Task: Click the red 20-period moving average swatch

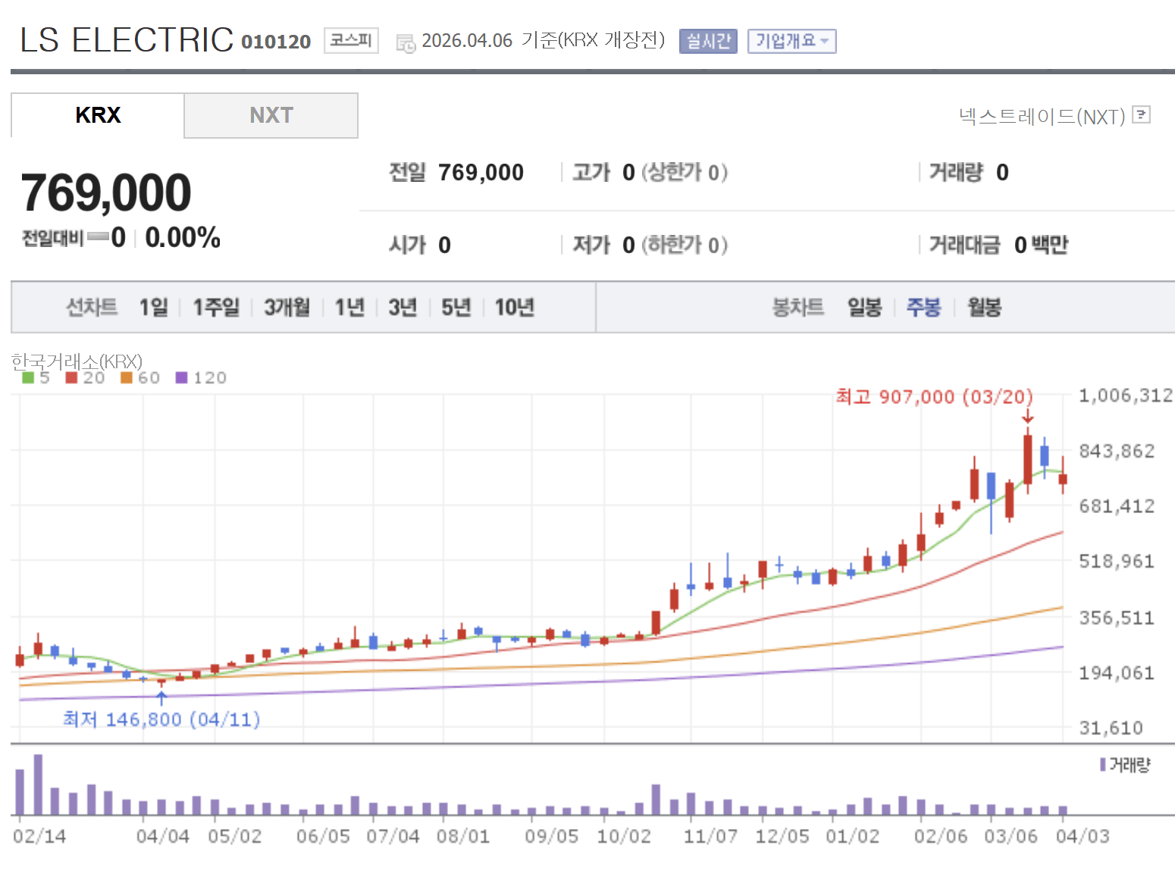Action: (x=72, y=377)
